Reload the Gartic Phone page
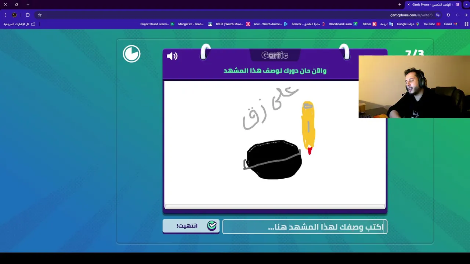The width and height of the screenshot is (470, 264). point(448,15)
